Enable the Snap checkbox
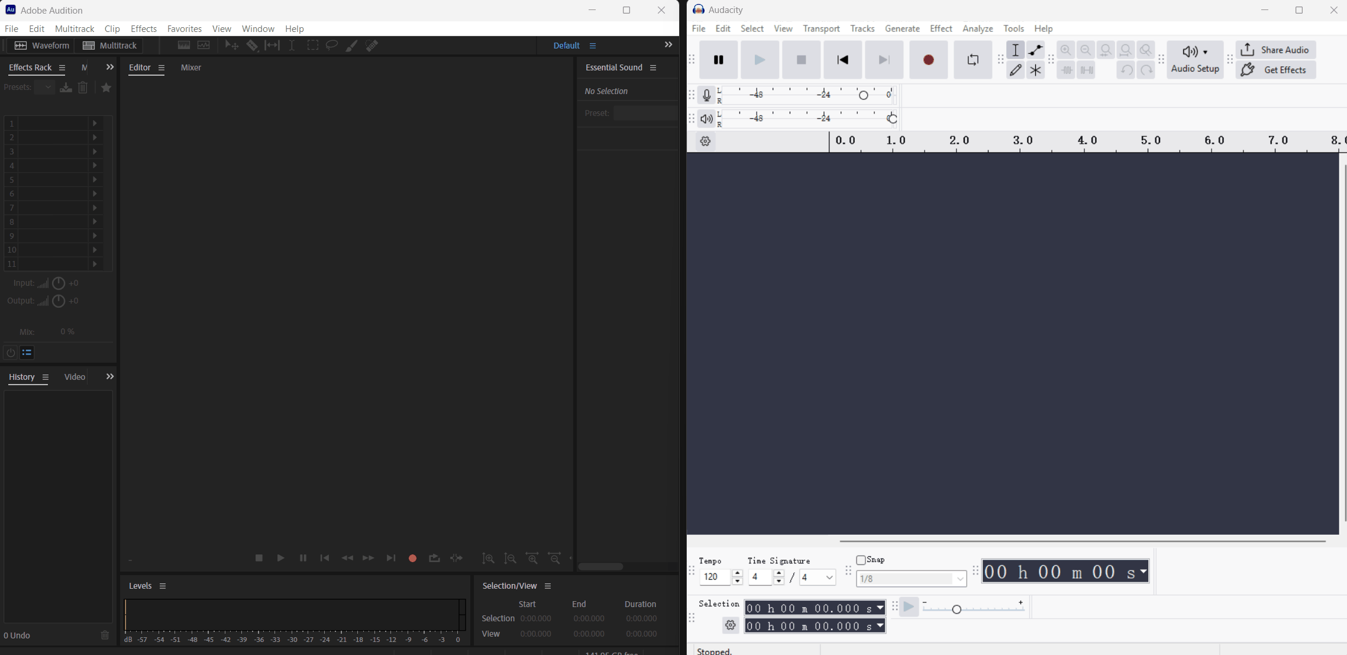This screenshot has height=655, width=1347. pyautogui.click(x=861, y=560)
